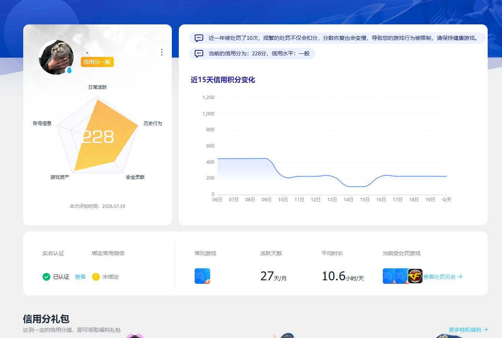Image resolution: width=502 pixels, height=338 pixels.
Task: Open 查看处罚历史 link
Action: [x=443, y=277]
